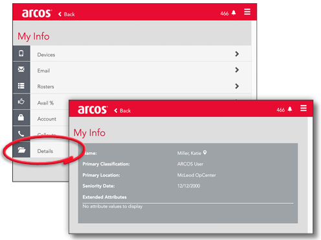Select 'No attribute values to display' text
Viewport: 321px width, 240px height.
tap(113, 206)
